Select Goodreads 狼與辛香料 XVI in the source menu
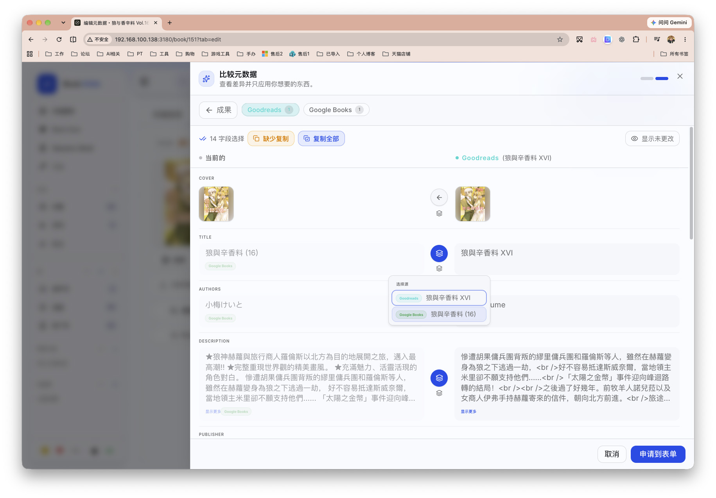 pyautogui.click(x=439, y=298)
